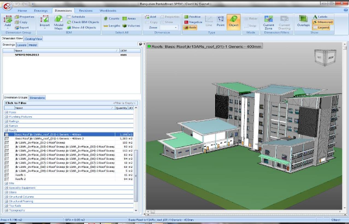This screenshot has width=349, height=224.
Task: Select all Areas
Action: [x=129, y=19]
